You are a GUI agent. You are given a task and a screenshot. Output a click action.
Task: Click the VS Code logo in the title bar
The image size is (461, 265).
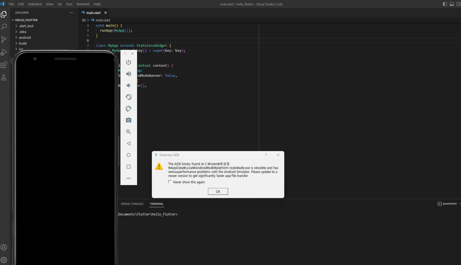2,4
